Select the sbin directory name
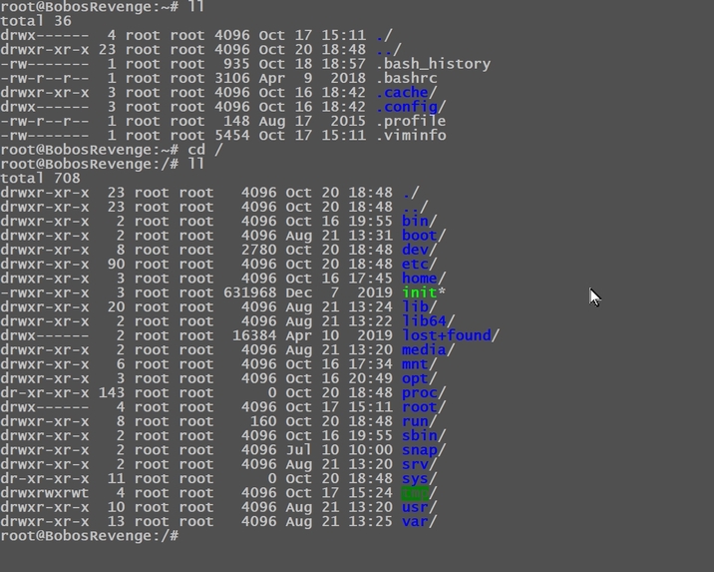Screen dimensions: 714x572 (419, 435)
